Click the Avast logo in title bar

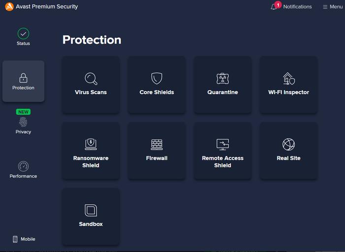[x=9, y=7]
